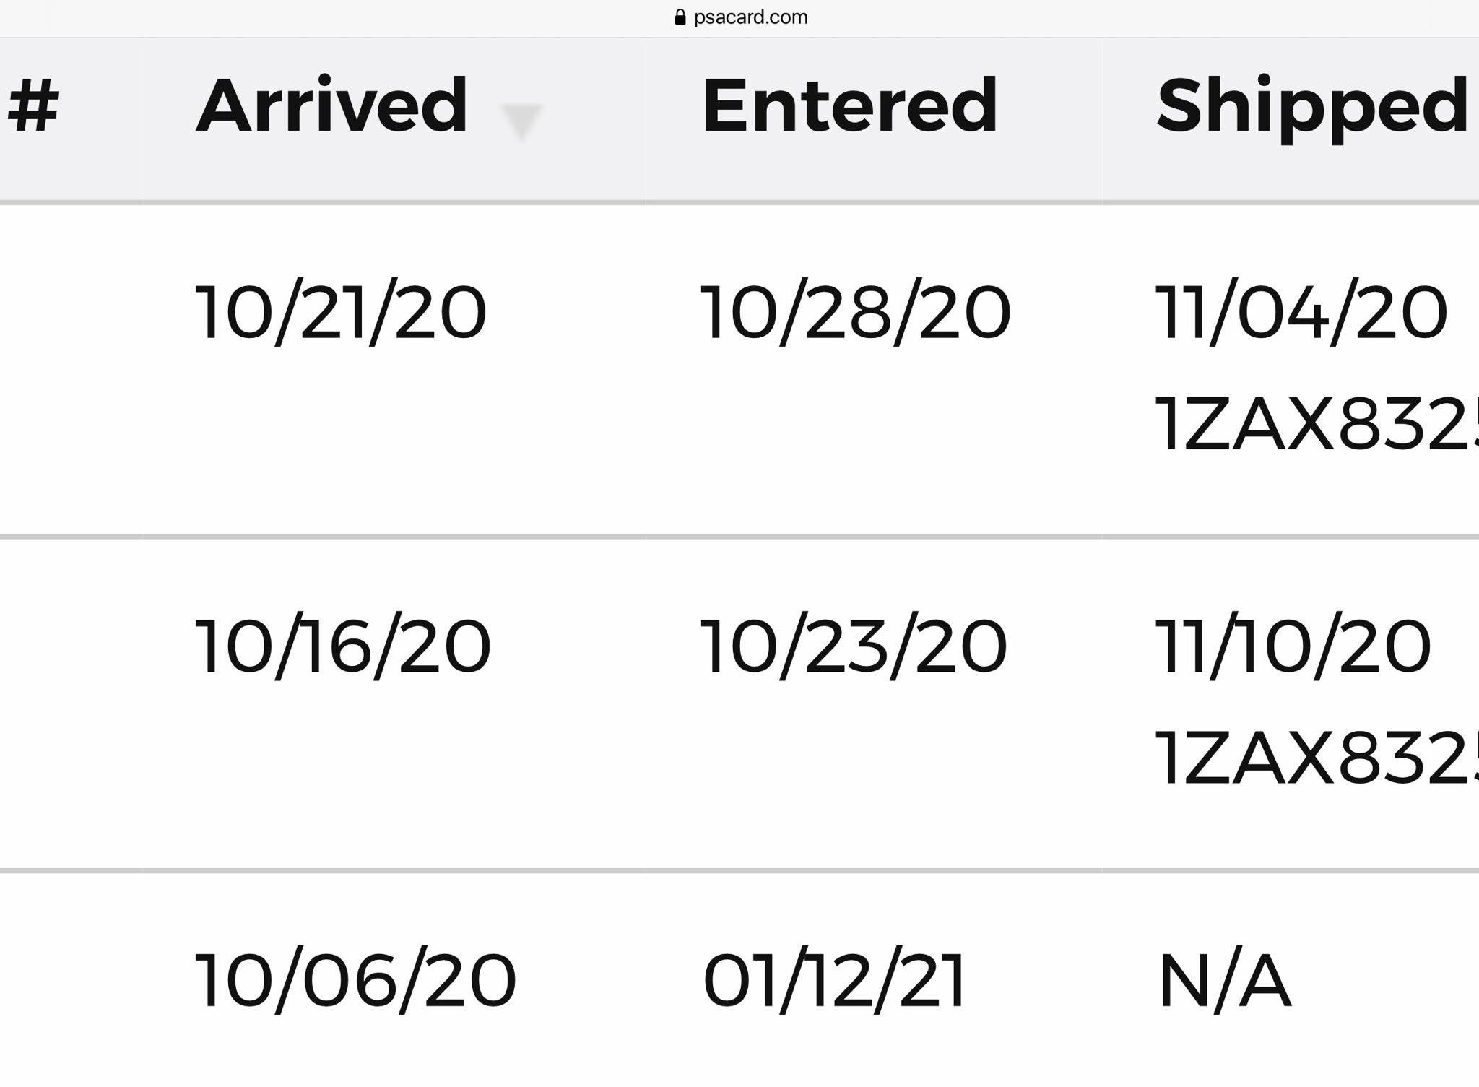The height and width of the screenshot is (1087, 1479).
Task: Select the shipped date 11/04/20 cell
Action: [1301, 312]
